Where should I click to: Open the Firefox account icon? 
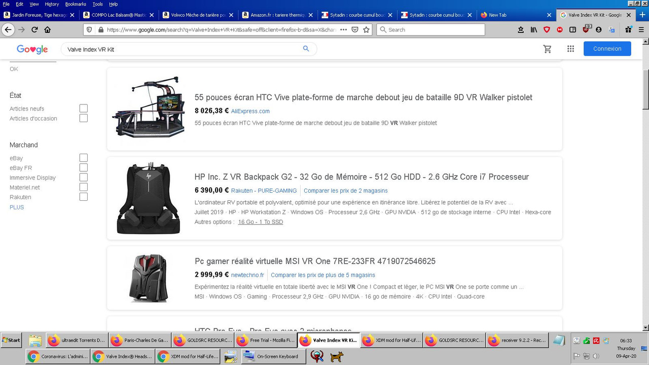coord(599,30)
